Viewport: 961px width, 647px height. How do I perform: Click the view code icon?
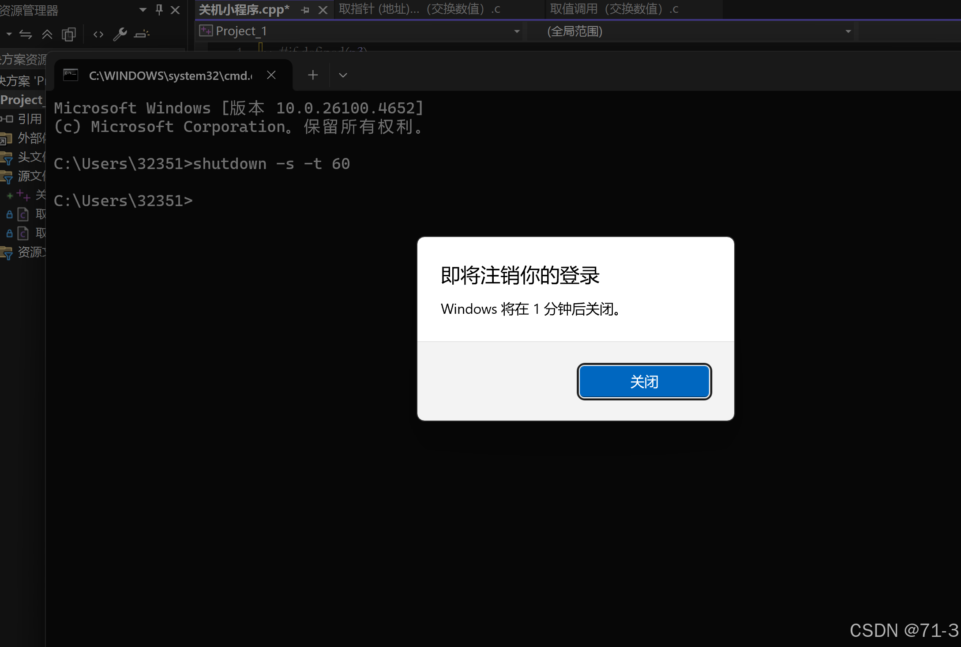click(98, 34)
